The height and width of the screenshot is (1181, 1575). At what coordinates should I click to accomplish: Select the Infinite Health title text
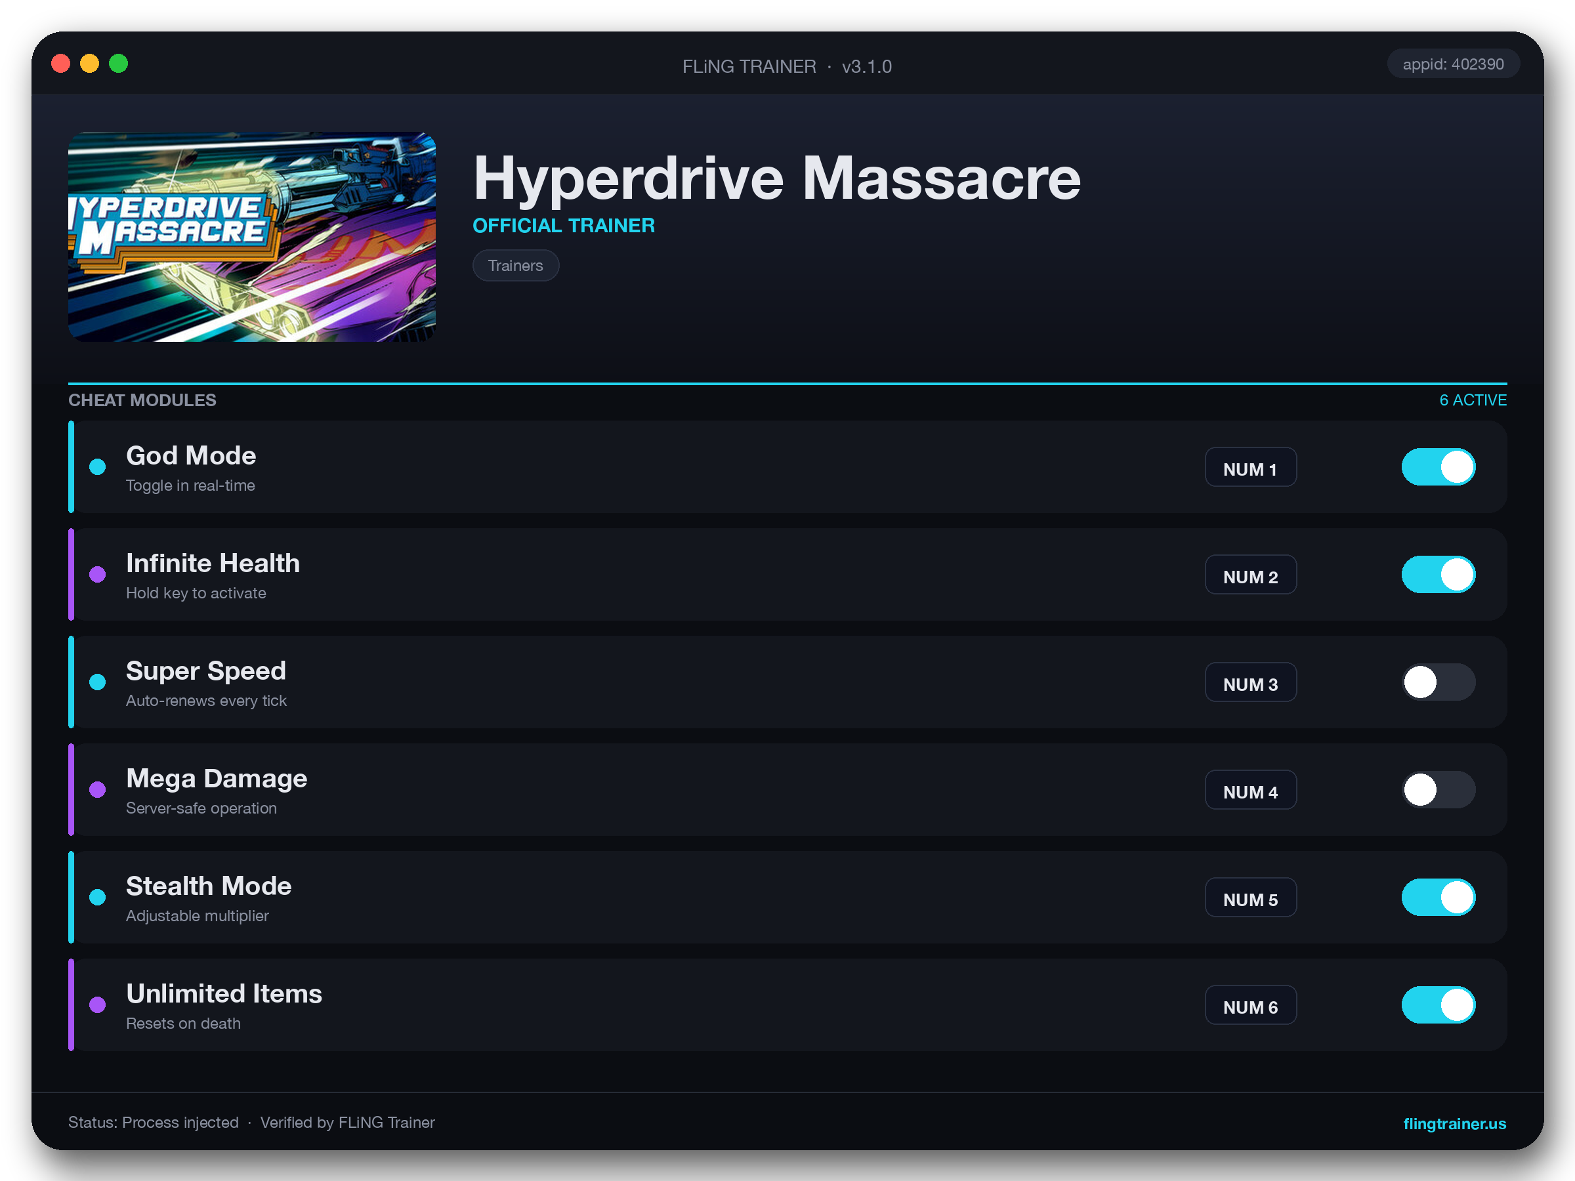pyautogui.click(x=213, y=563)
